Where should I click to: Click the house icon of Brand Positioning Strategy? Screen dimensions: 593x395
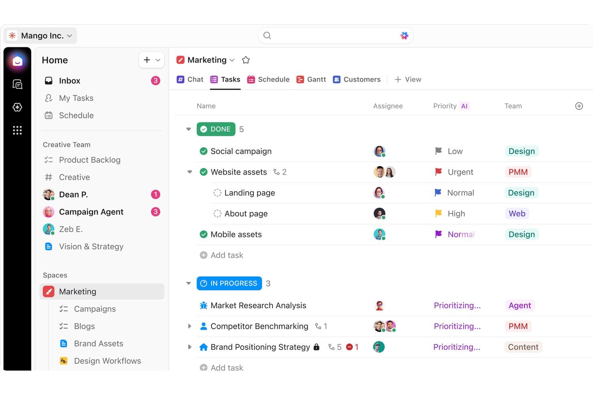click(x=204, y=347)
